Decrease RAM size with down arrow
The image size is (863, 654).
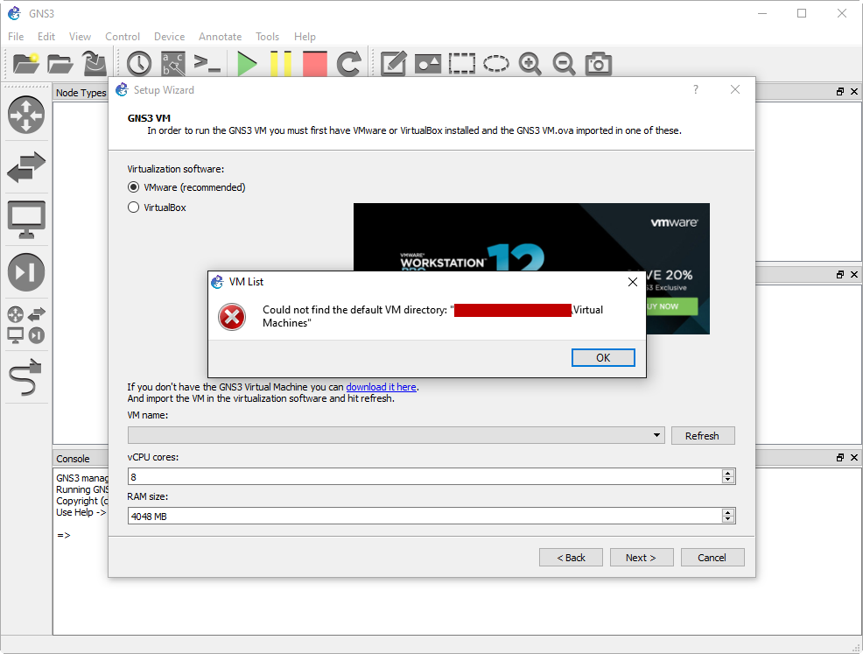727,520
